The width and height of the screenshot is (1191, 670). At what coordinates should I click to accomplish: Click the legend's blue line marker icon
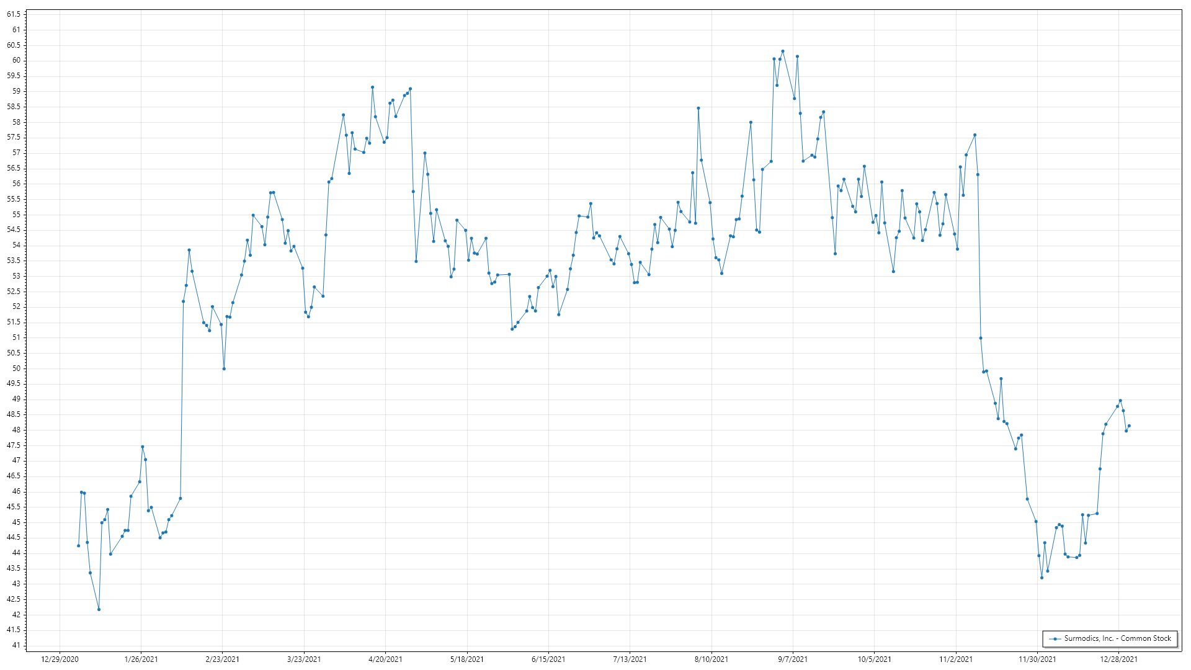[x=1055, y=639]
